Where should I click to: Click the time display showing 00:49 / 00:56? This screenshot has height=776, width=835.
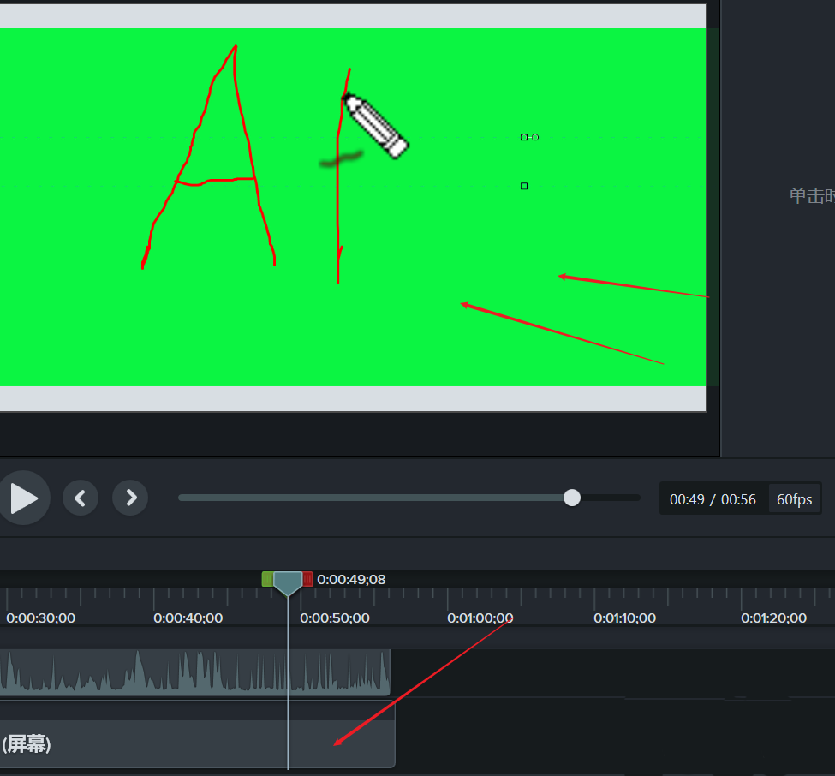point(713,498)
